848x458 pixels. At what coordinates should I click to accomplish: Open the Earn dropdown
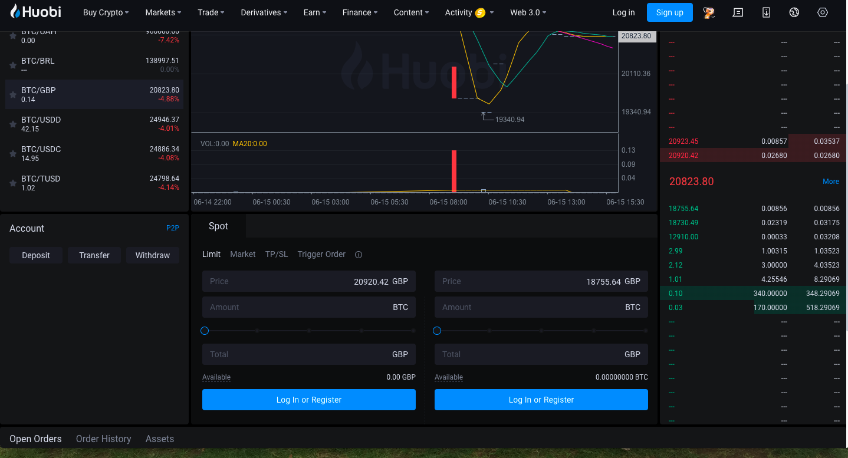pos(315,12)
